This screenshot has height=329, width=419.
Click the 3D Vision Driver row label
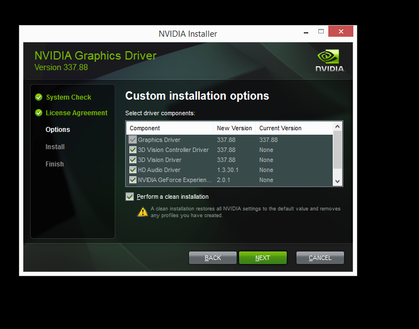160,160
